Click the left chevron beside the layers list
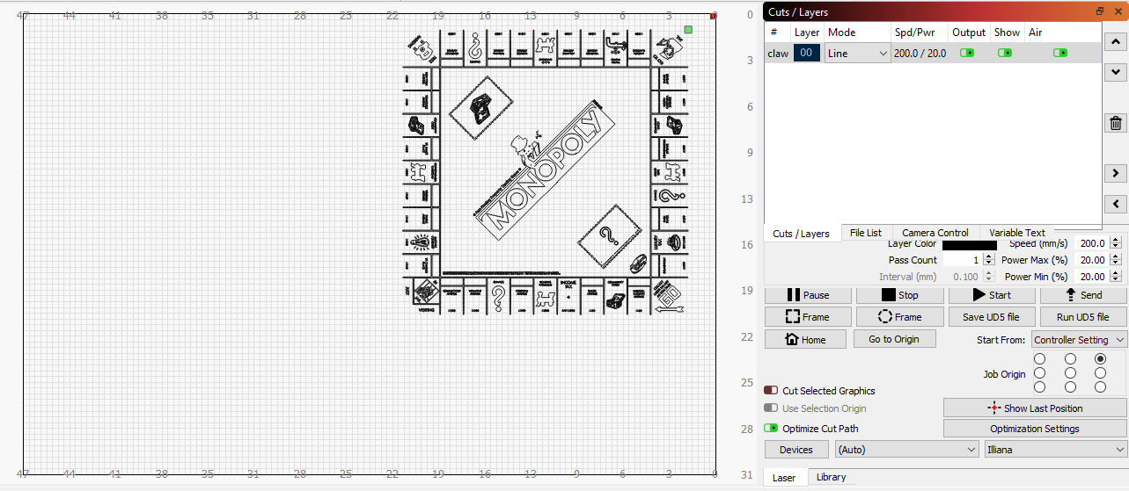 tap(1116, 204)
